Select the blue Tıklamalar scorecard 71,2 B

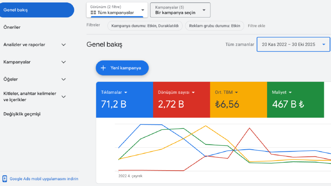click(x=124, y=100)
